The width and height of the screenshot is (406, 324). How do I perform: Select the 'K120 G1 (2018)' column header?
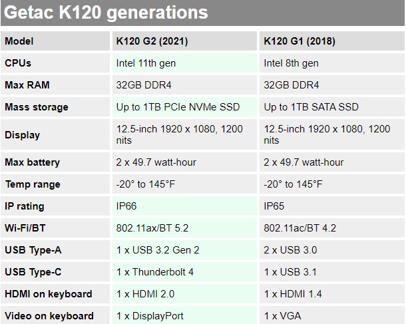[300, 41]
